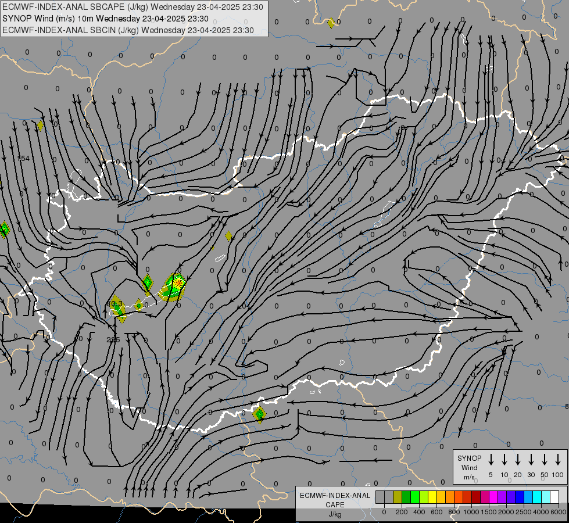Viewport: 569px width, 523px height.
Task: Click the 1000 tick label on CAPE scale
Action: pyautogui.click(x=471, y=512)
